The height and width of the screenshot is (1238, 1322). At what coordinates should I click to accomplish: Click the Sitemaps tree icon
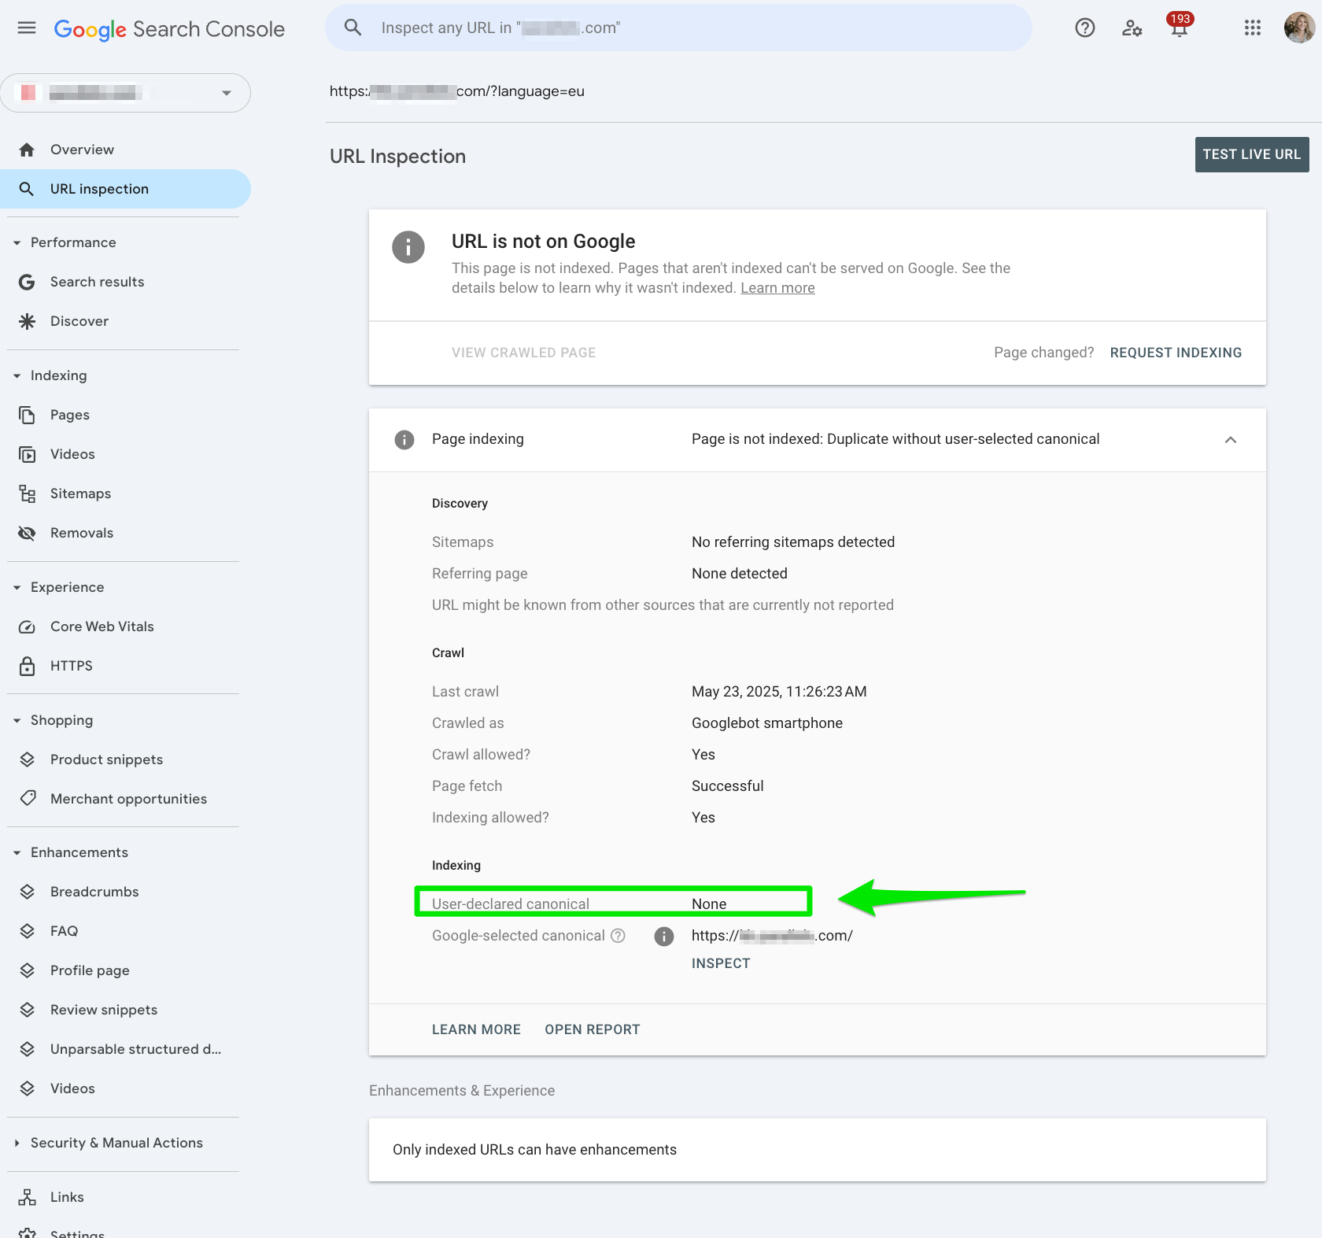tap(27, 493)
